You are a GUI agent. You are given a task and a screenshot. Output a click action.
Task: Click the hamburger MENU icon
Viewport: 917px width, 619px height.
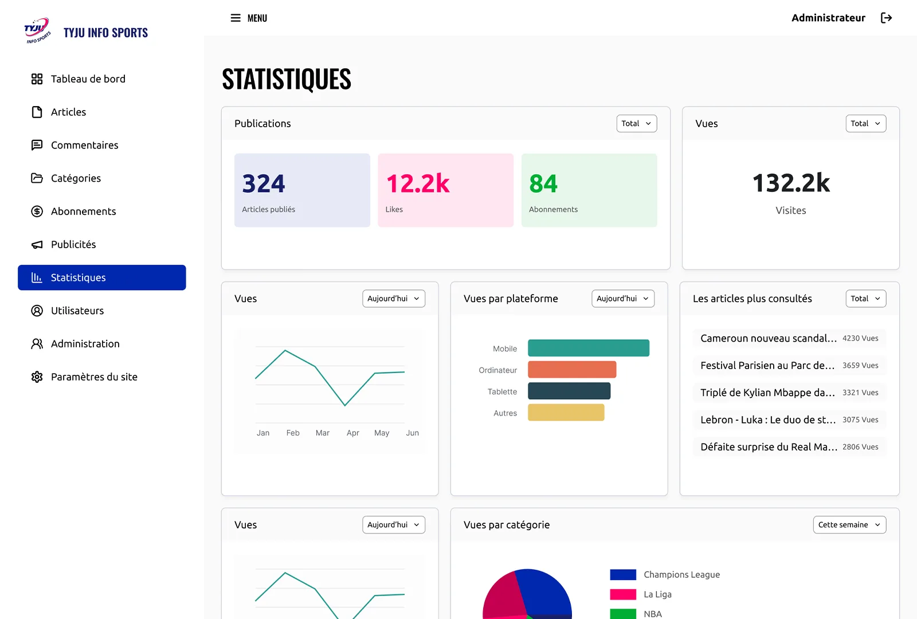tap(236, 18)
